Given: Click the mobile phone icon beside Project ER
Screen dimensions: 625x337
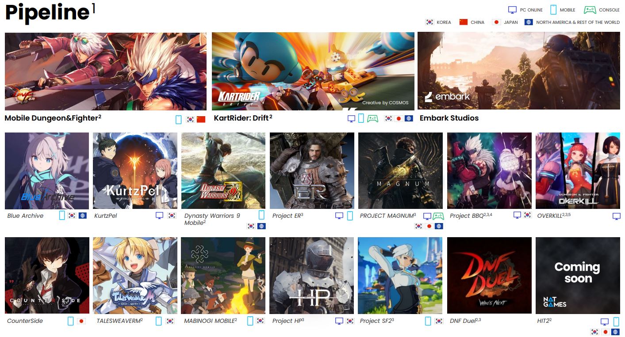Looking at the screenshot, I should point(350,216).
